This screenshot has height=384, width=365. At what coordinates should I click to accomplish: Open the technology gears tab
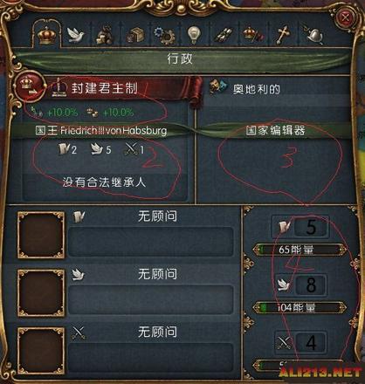pos(164,35)
